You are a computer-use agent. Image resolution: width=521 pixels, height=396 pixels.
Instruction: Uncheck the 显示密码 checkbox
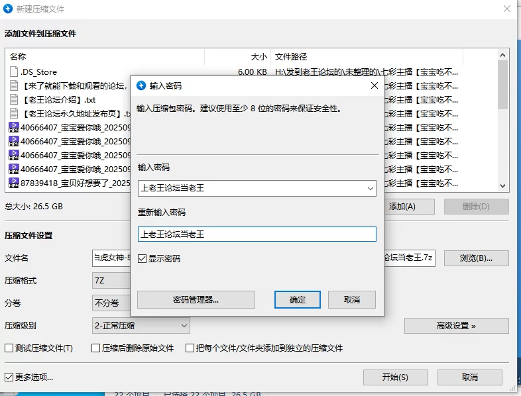(x=143, y=258)
